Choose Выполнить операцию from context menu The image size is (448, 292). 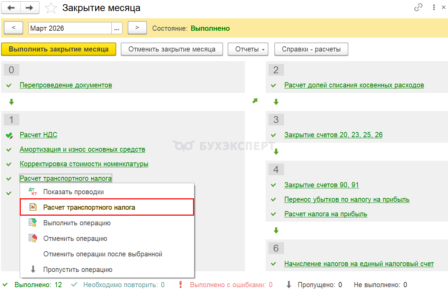click(x=107, y=223)
